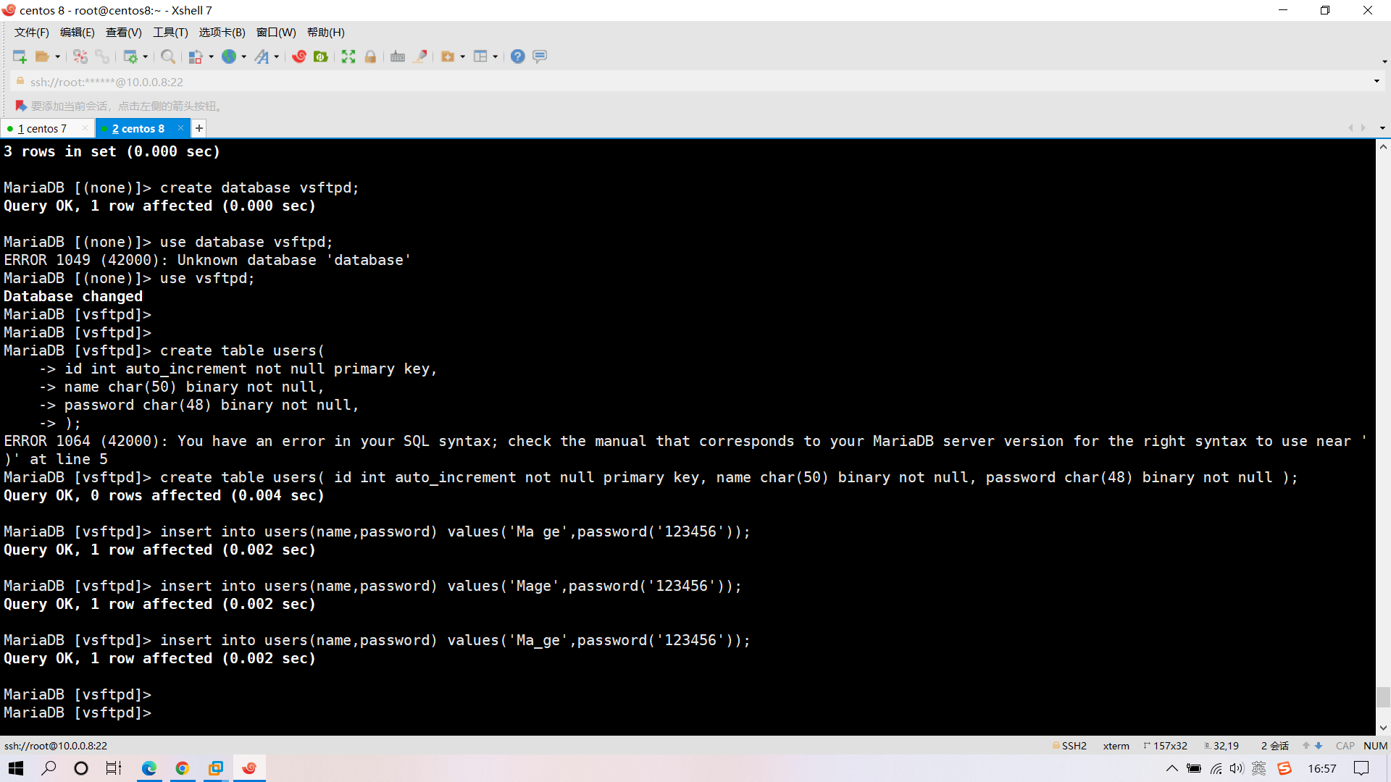
Task: Expand the layout panel dropdown arrow
Action: click(x=496, y=56)
